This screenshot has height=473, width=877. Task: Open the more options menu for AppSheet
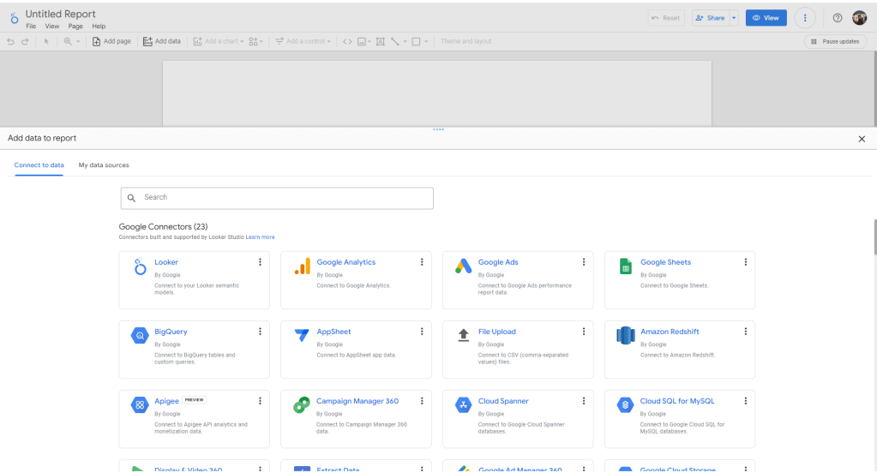(x=422, y=332)
